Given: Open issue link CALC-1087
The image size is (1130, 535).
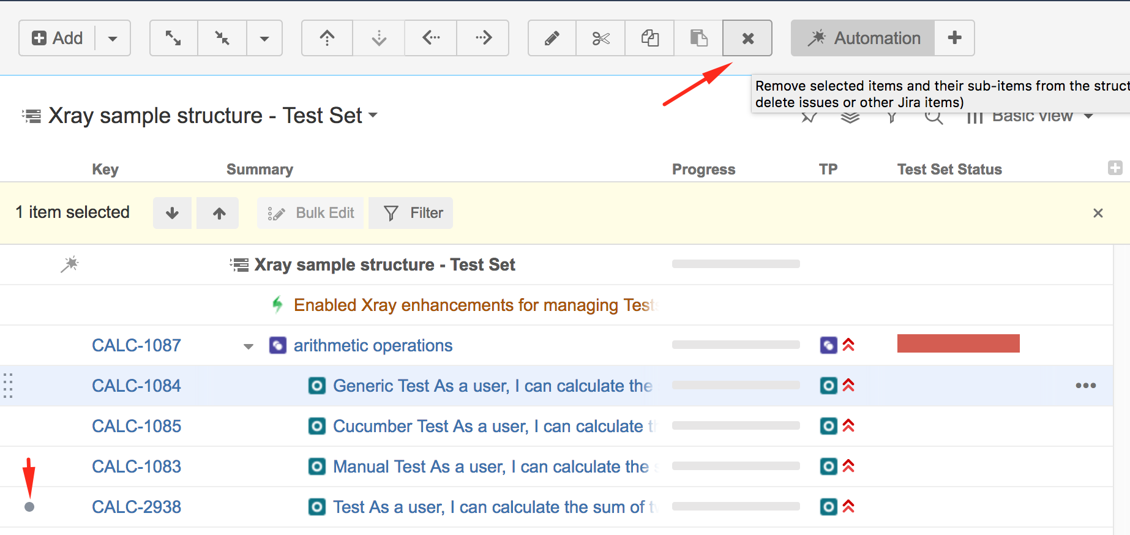Looking at the screenshot, I should click(x=137, y=345).
